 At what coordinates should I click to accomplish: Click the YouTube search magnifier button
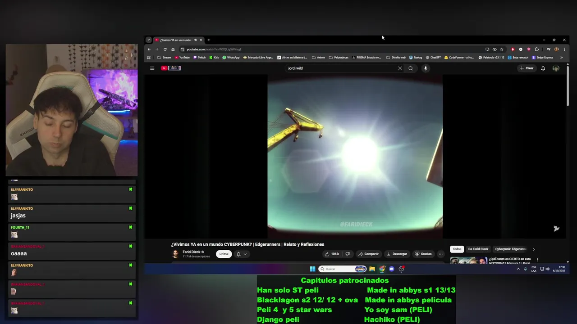[x=411, y=68]
